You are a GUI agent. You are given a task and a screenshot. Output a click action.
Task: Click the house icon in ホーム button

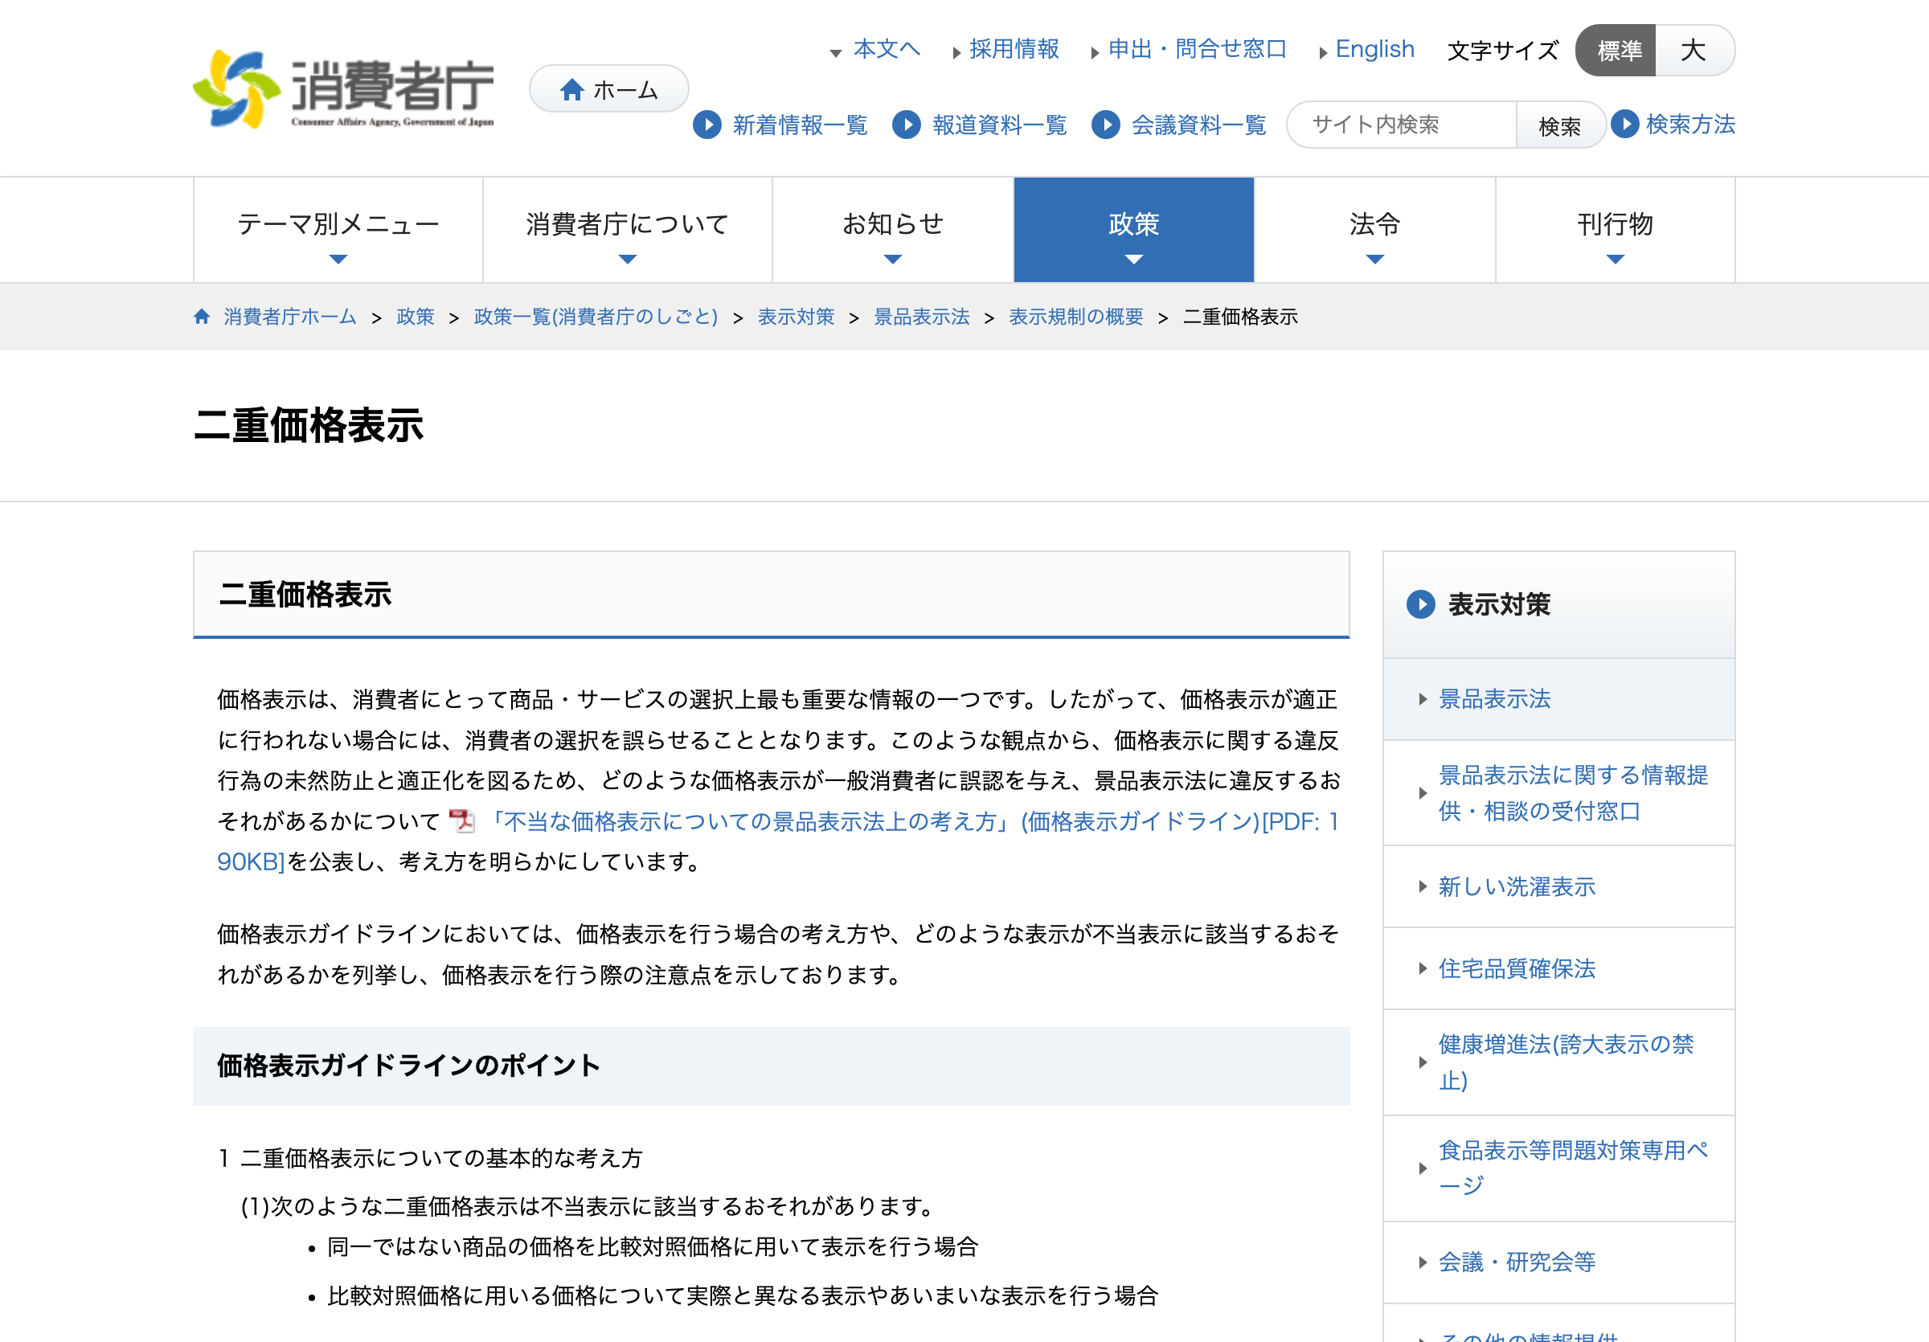[572, 90]
